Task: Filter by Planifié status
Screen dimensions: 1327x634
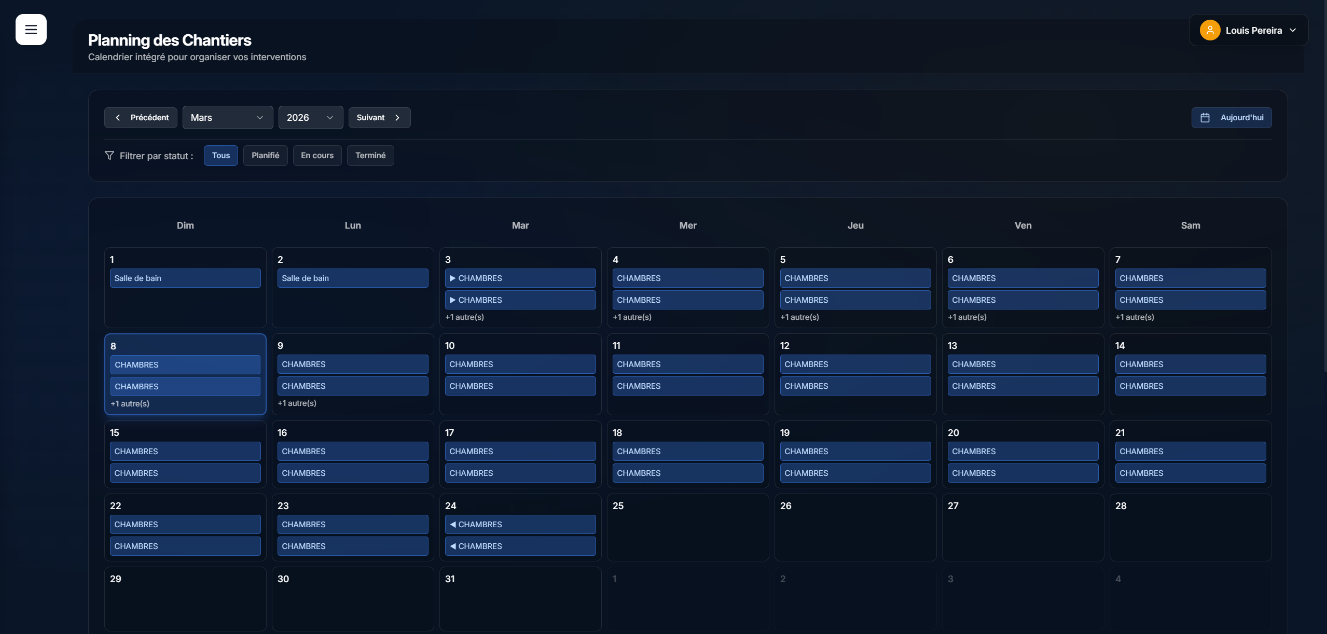Action: (265, 156)
